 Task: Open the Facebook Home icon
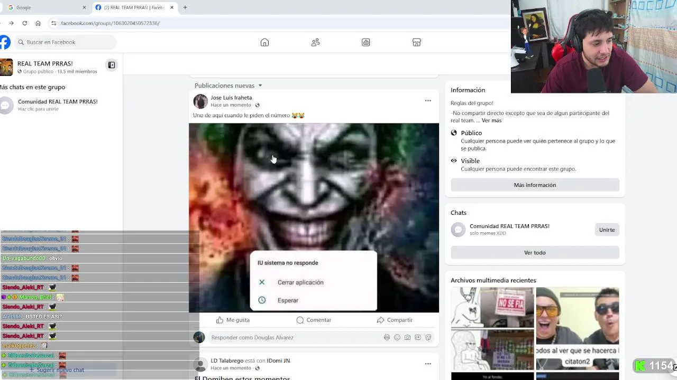tap(264, 42)
